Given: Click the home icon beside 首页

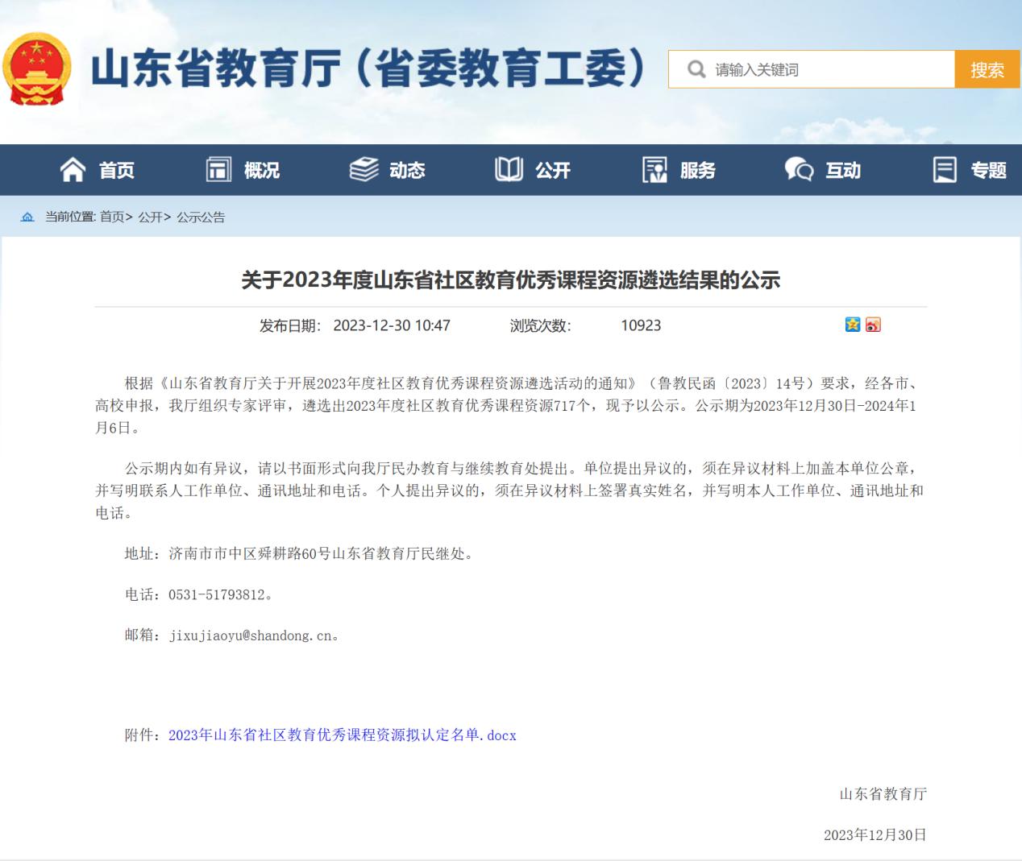Looking at the screenshot, I should 73,169.
